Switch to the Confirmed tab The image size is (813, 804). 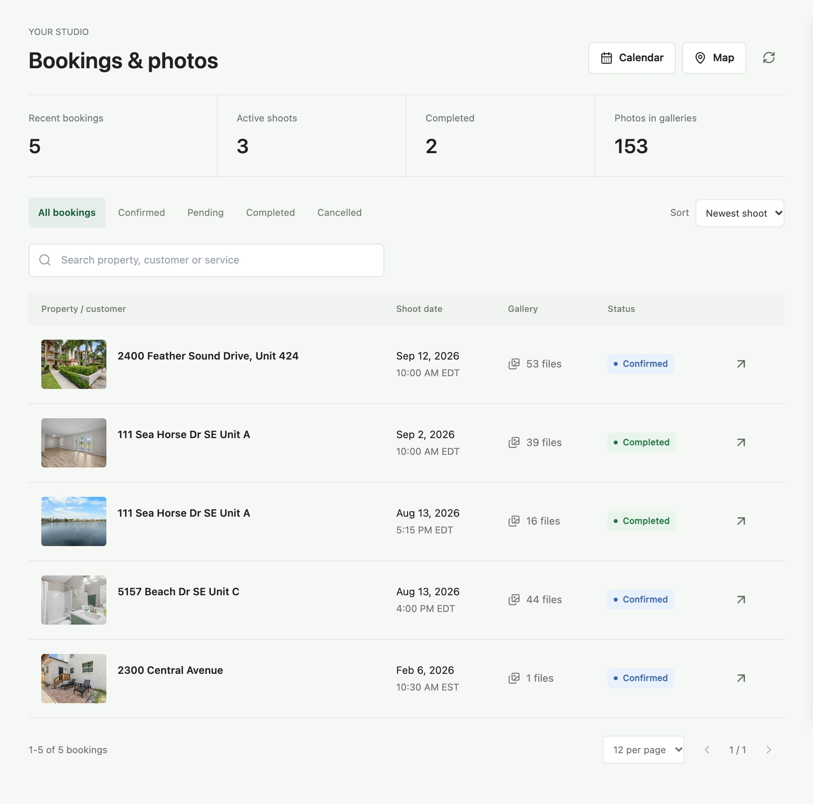tap(141, 213)
